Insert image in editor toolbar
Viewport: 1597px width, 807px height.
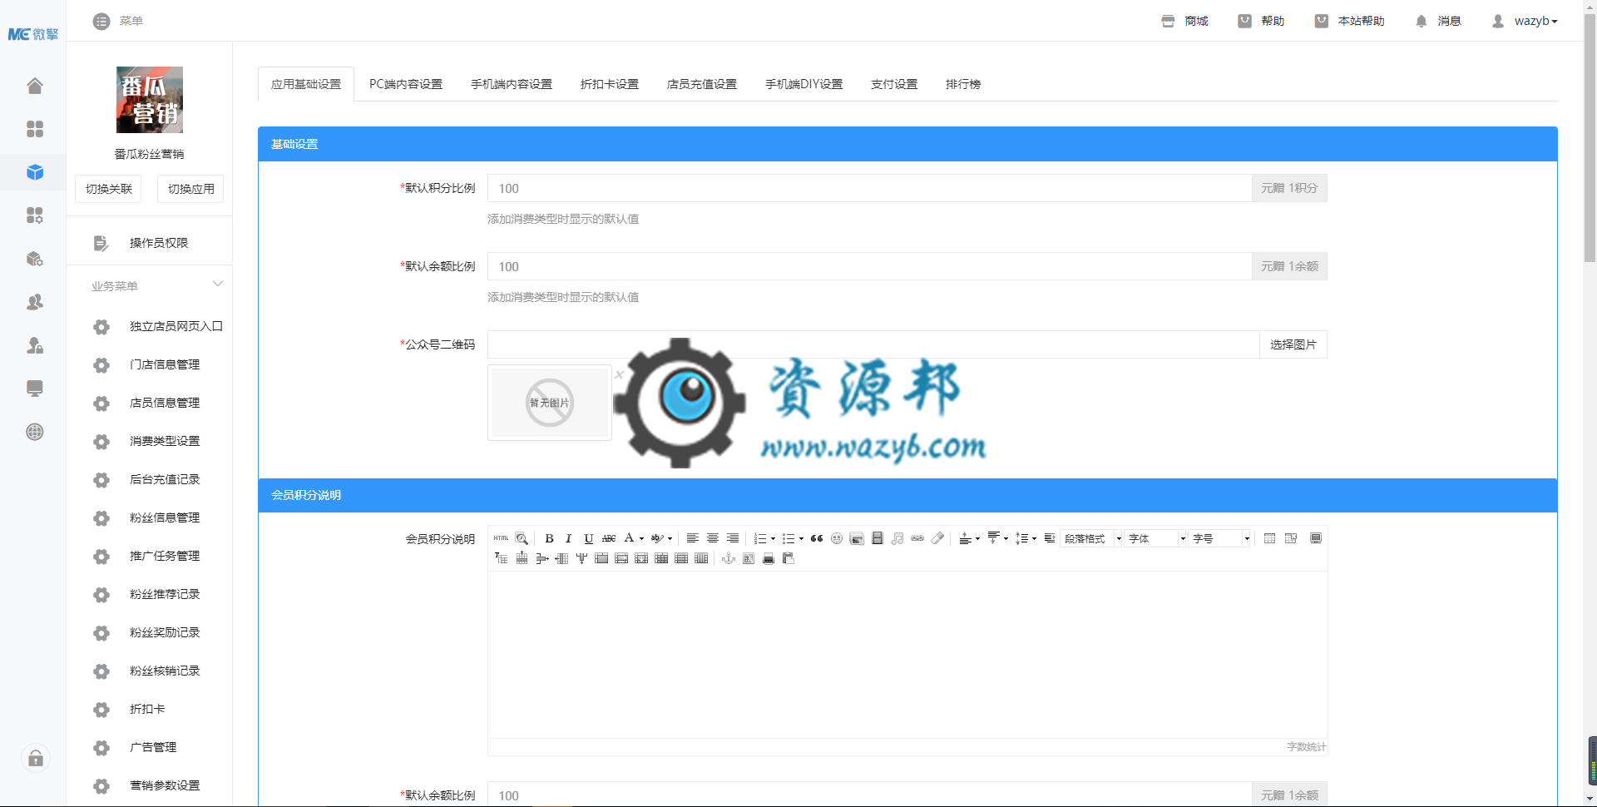pyautogui.click(x=857, y=538)
